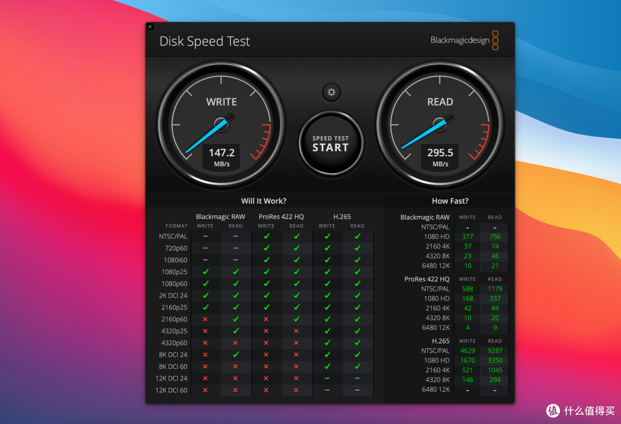
Task: Click ProRes 422 HQ 2160 4K read value 84
Action: (x=495, y=309)
